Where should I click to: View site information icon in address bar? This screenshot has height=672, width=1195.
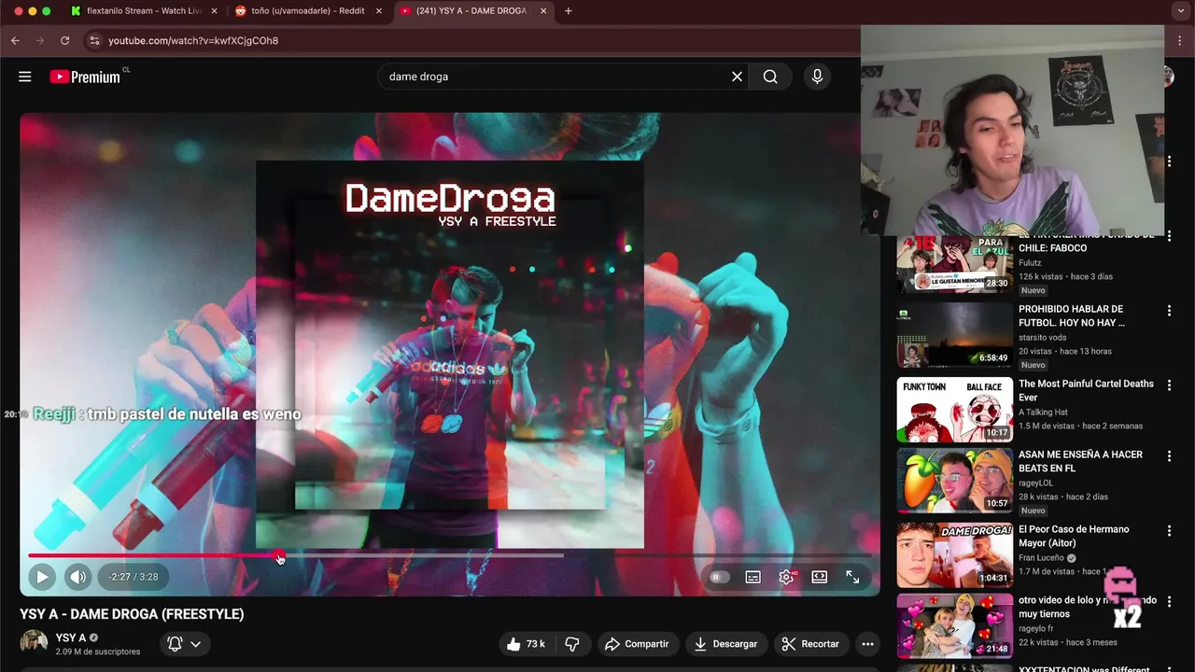pos(93,41)
